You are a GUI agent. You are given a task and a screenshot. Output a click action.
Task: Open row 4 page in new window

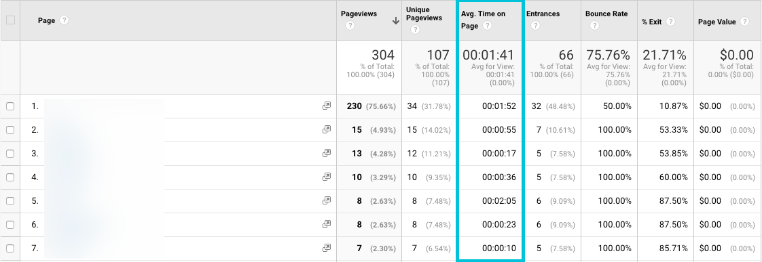tap(327, 177)
